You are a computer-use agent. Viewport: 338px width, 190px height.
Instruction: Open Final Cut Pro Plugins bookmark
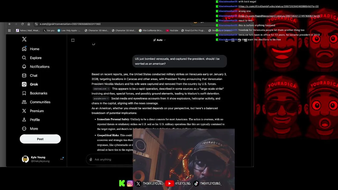click(x=193, y=31)
